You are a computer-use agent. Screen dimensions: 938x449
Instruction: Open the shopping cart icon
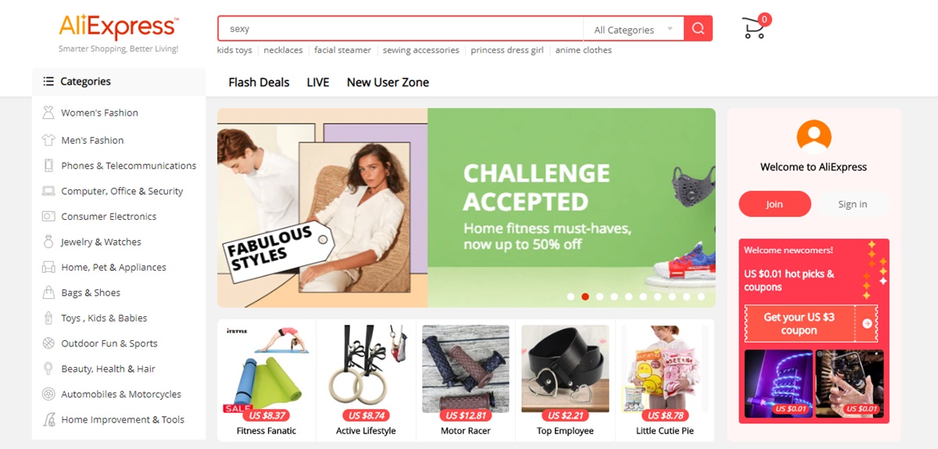(755, 27)
